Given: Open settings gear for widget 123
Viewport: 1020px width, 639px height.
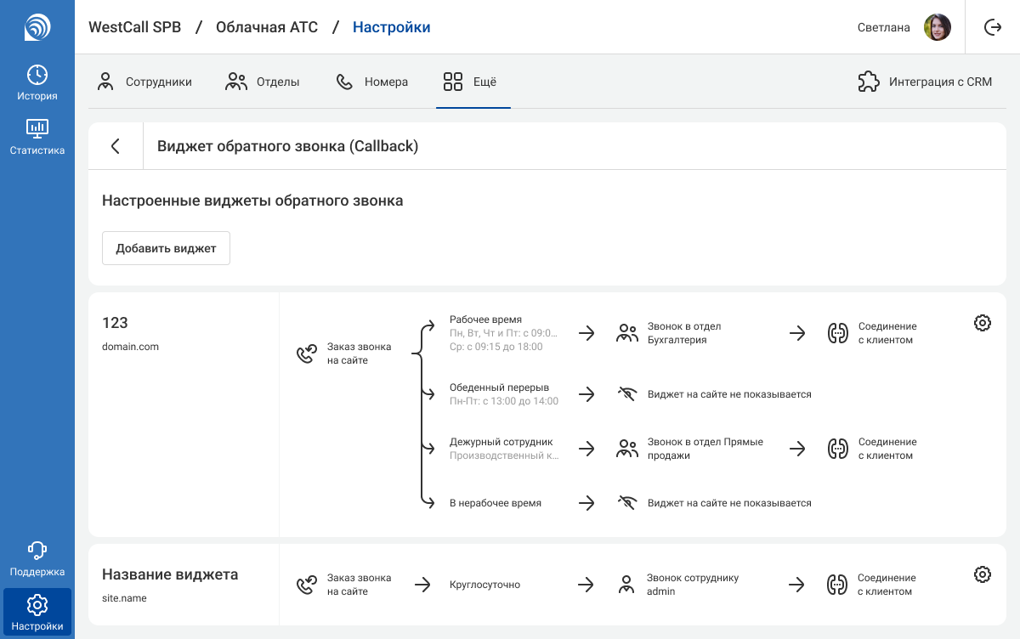Looking at the screenshot, I should pos(983,323).
